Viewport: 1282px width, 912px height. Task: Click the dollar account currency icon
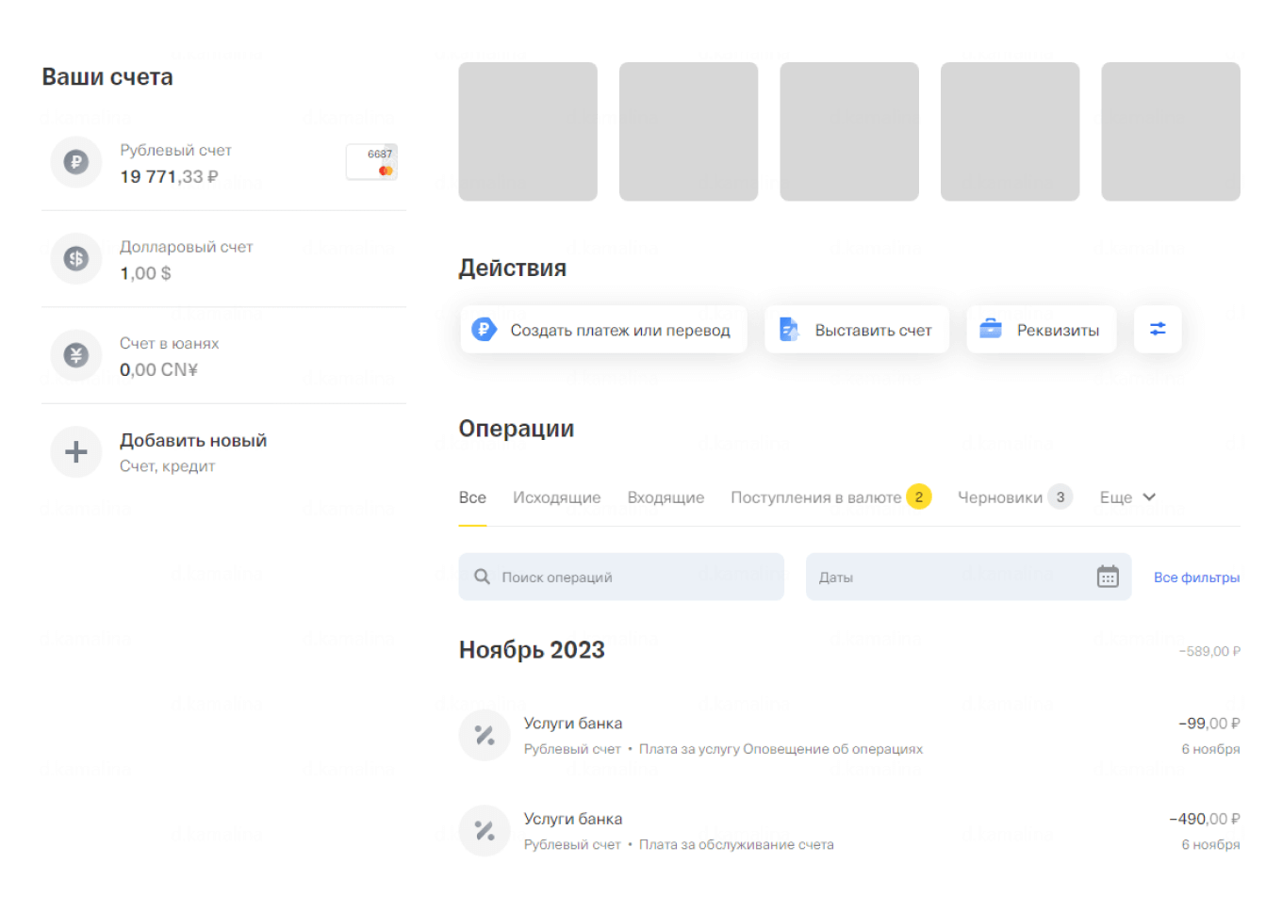tap(76, 259)
